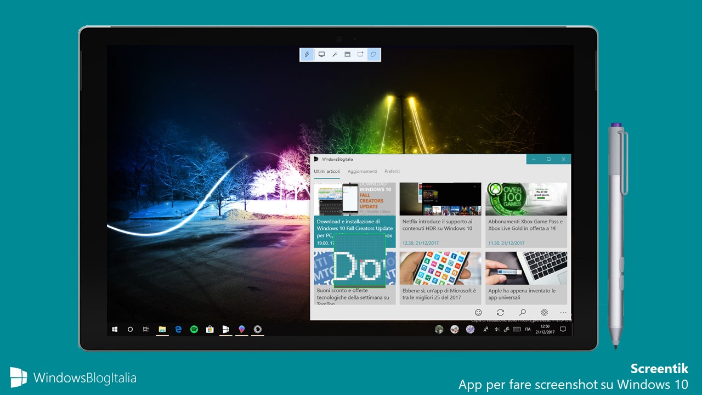Launch Microsoft Edge from taskbar
702x395 pixels.
coord(178,329)
